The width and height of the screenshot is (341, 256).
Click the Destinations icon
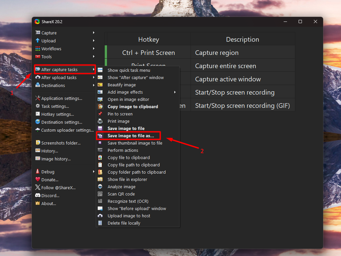coord(38,85)
